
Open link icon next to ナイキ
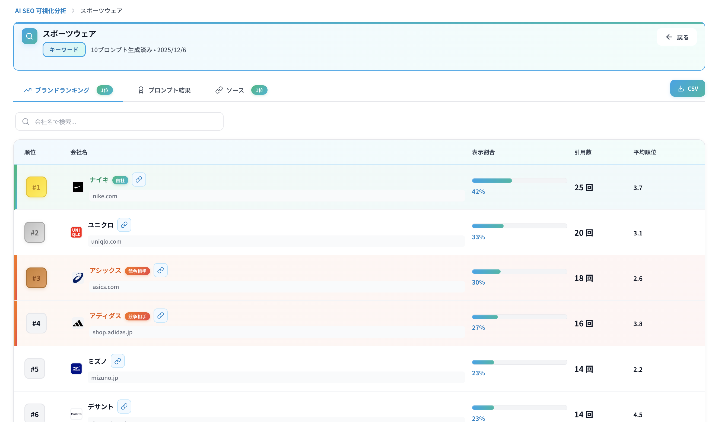click(x=139, y=179)
